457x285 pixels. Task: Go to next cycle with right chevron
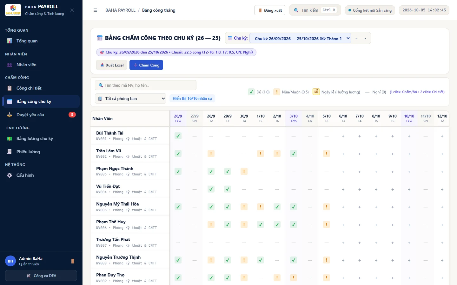[x=365, y=38]
